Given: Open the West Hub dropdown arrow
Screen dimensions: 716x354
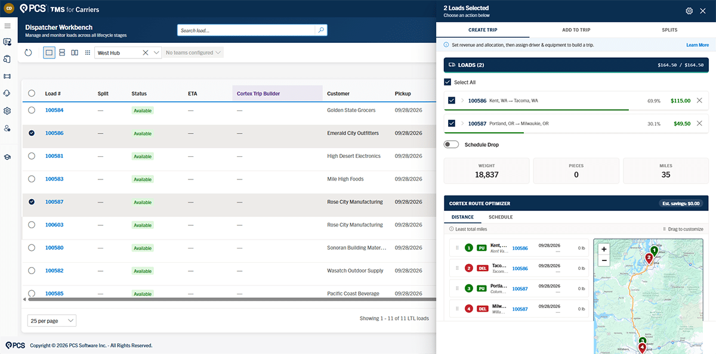Looking at the screenshot, I should (x=156, y=53).
